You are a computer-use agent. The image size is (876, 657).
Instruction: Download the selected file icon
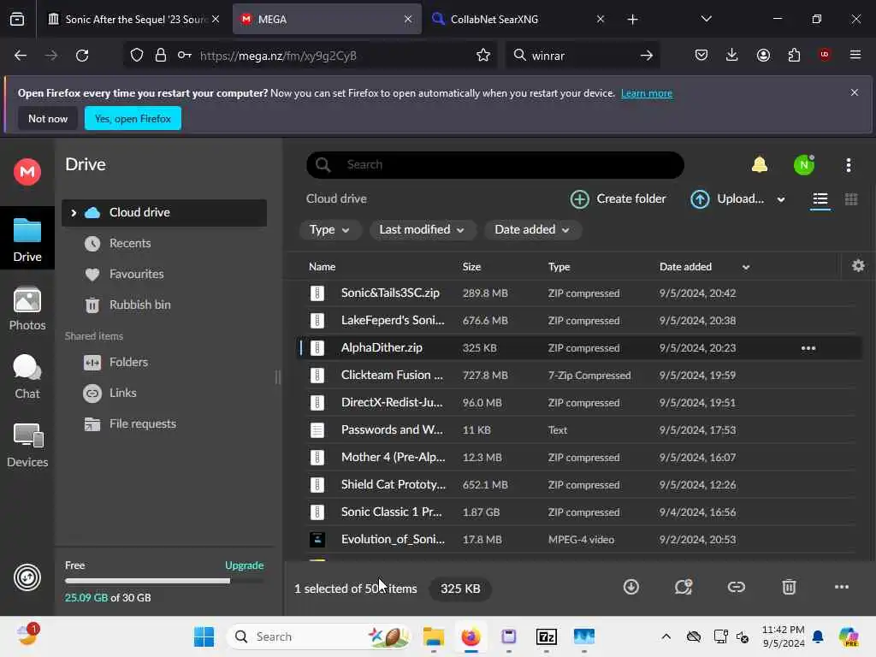pyautogui.click(x=631, y=587)
